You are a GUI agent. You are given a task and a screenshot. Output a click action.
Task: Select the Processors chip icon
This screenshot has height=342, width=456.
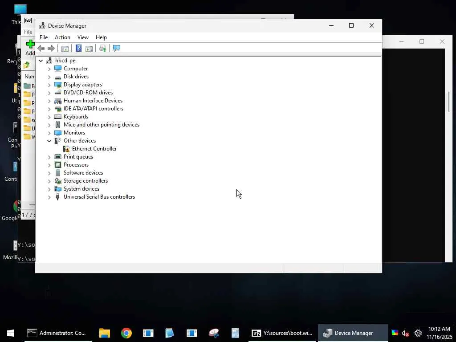[x=58, y=165]
